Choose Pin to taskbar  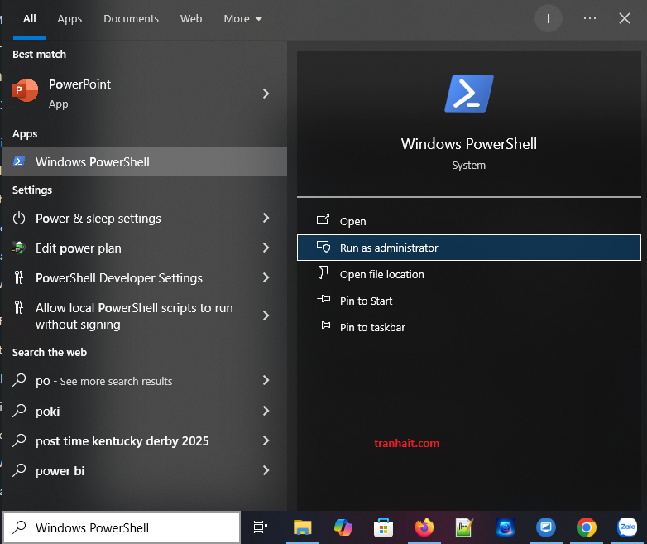coord(469,327)
